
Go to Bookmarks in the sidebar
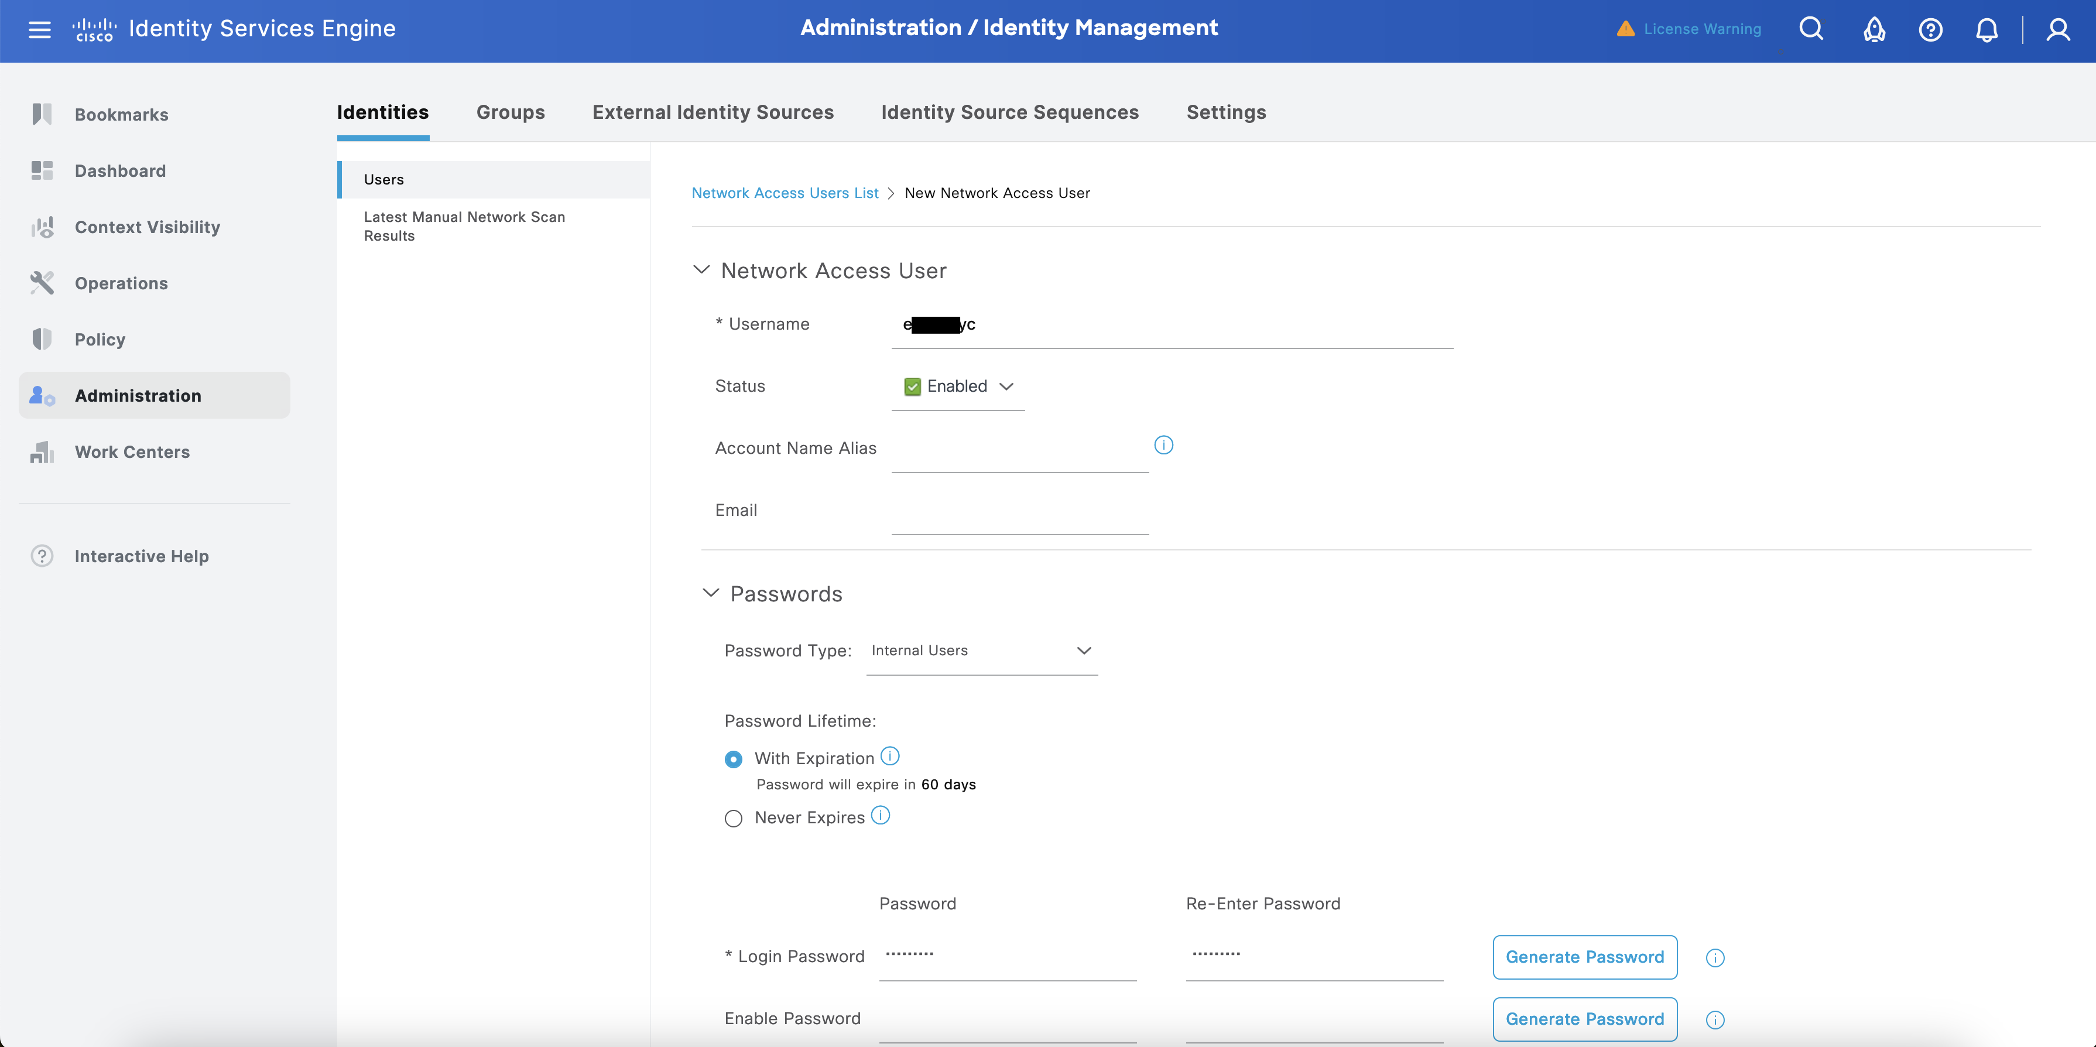[x=122, y=115]
